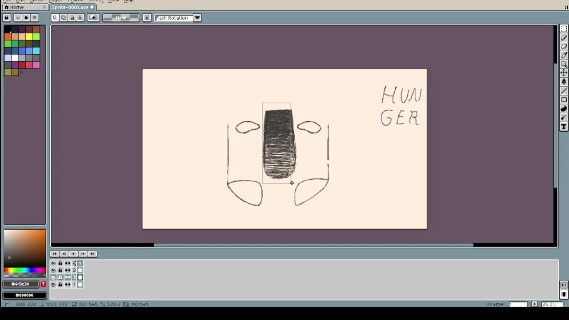Click the pivot display button left of Mask

(93, 18)
